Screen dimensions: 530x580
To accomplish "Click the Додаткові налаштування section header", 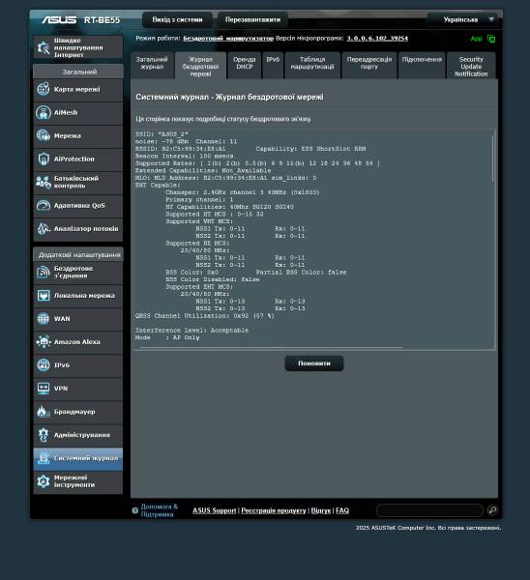I will coord(78,254).
